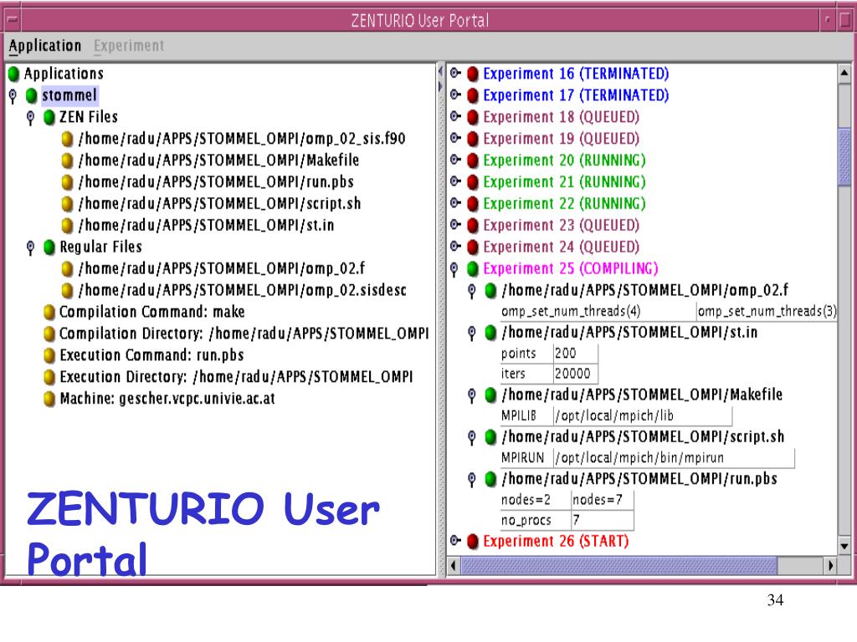
Task: Click the green icon beside Experiment 25's omp_02.f
Action: coord(490,290)
